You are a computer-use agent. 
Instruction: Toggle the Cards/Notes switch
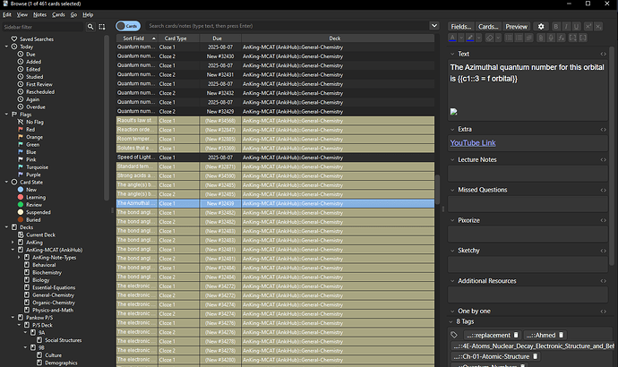tap(127, 27)
